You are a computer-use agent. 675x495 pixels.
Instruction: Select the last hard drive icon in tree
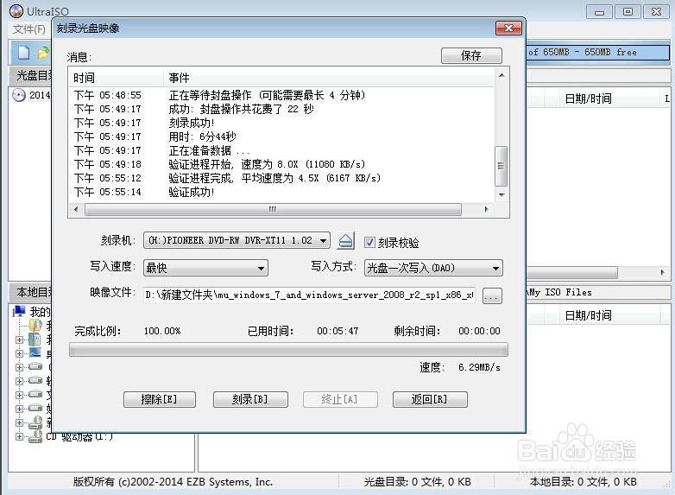click(x=35, y=408)
